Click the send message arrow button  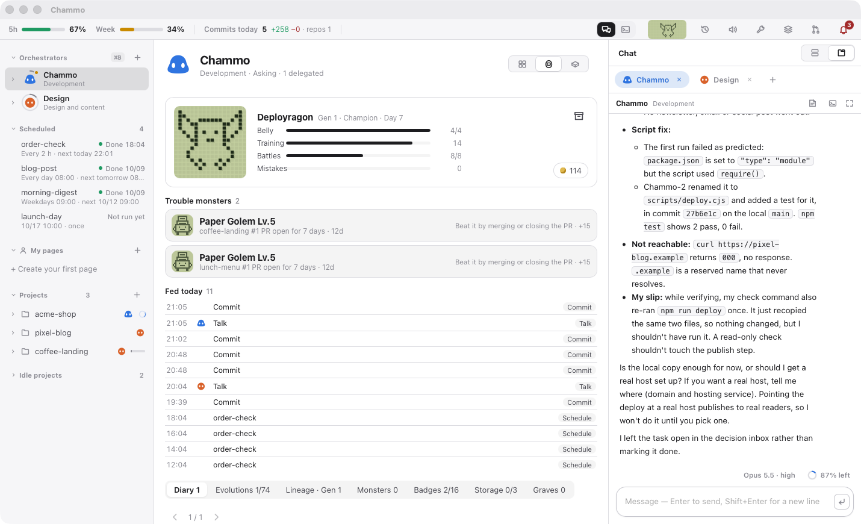click(842, 502)
